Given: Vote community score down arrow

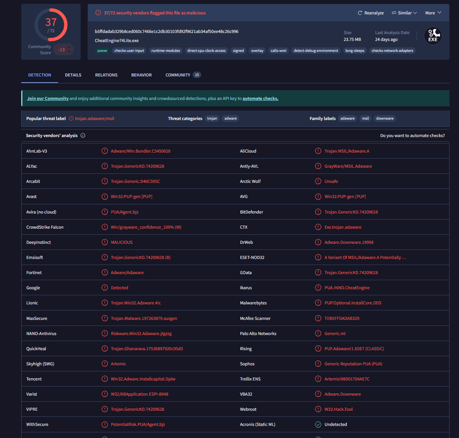Looking at the screenshot, I should (69, 52).
